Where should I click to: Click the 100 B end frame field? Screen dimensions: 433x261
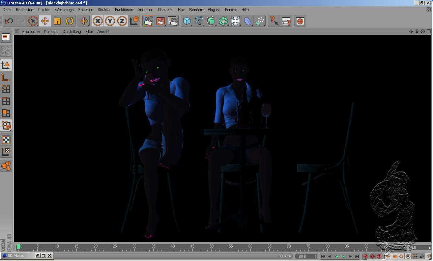[x=306, y=256]
